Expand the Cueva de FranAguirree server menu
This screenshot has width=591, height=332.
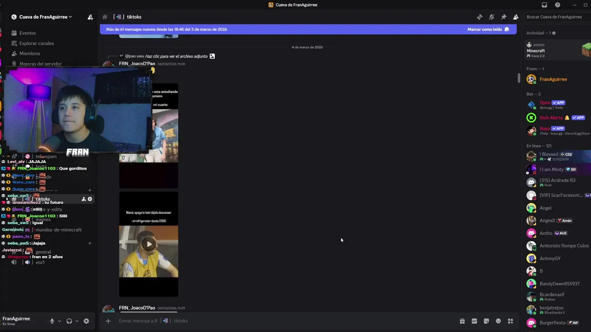pyautogui.click(x=45, y=17)
